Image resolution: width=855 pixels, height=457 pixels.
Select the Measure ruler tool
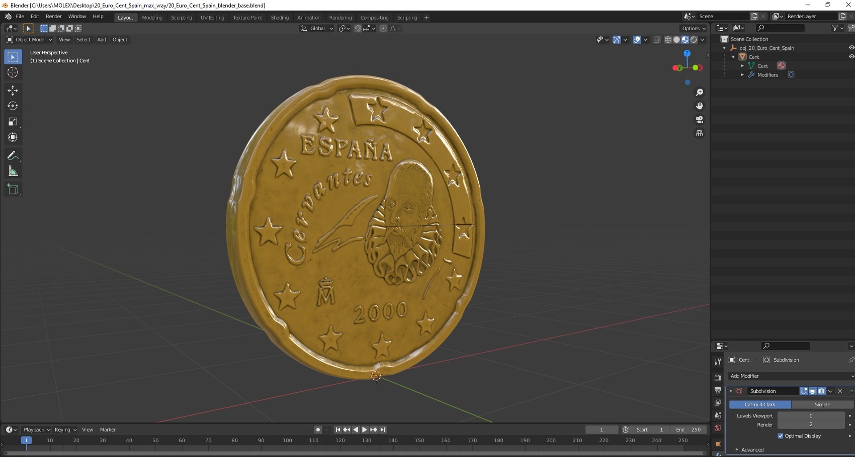pyautogui.click(x=12, y=171)
